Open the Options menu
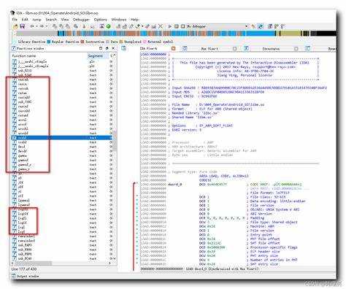 click(x=100, y=19)
